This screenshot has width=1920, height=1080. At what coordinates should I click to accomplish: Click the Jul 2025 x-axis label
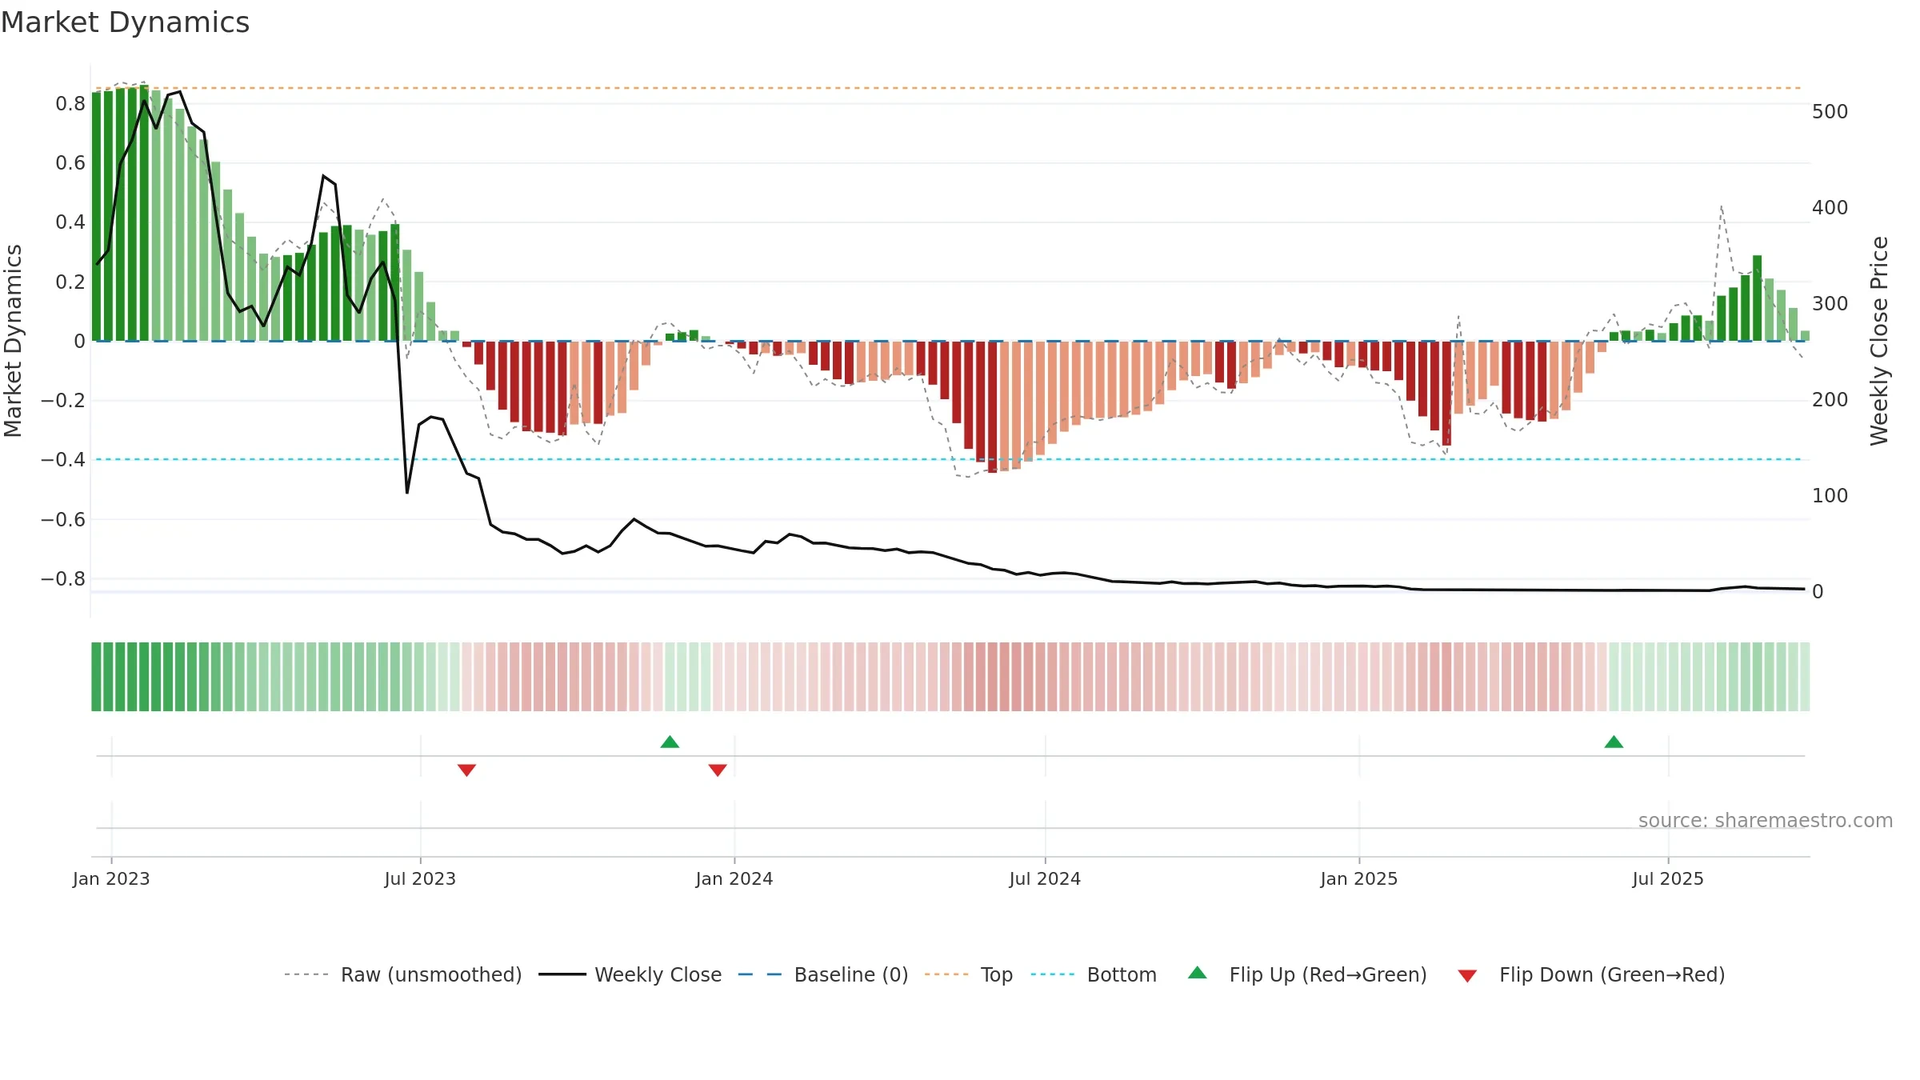tap(1668, 878)
